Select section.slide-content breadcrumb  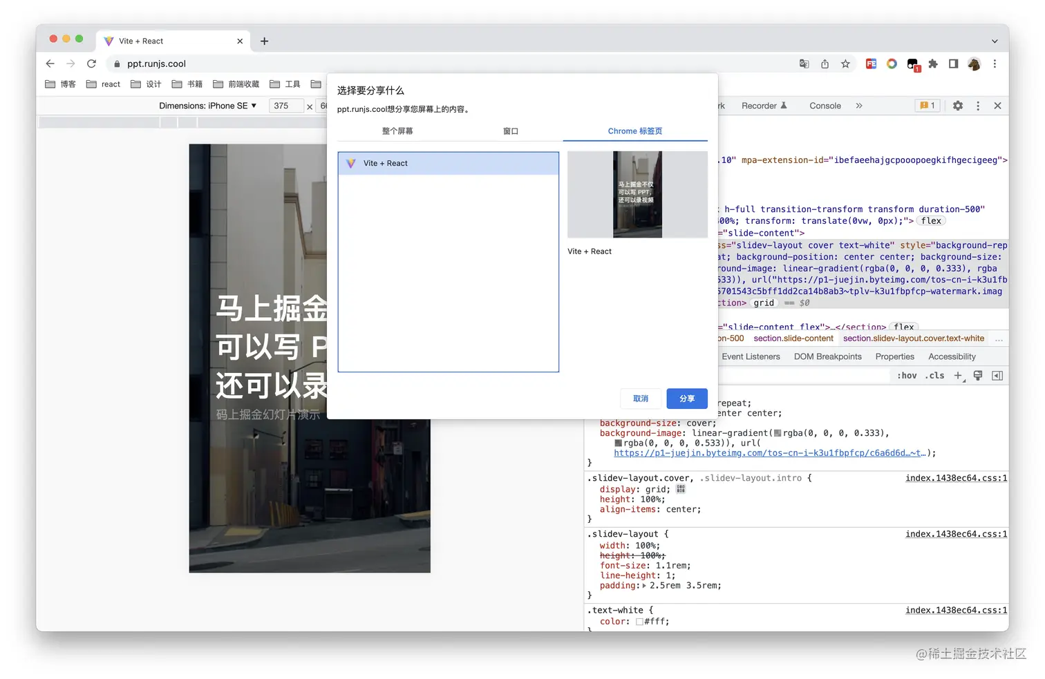(x=793, y=338)
